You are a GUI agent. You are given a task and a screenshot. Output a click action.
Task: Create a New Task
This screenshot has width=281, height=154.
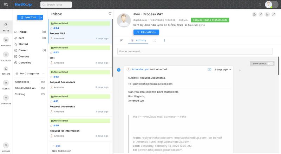tap(28, 18)
